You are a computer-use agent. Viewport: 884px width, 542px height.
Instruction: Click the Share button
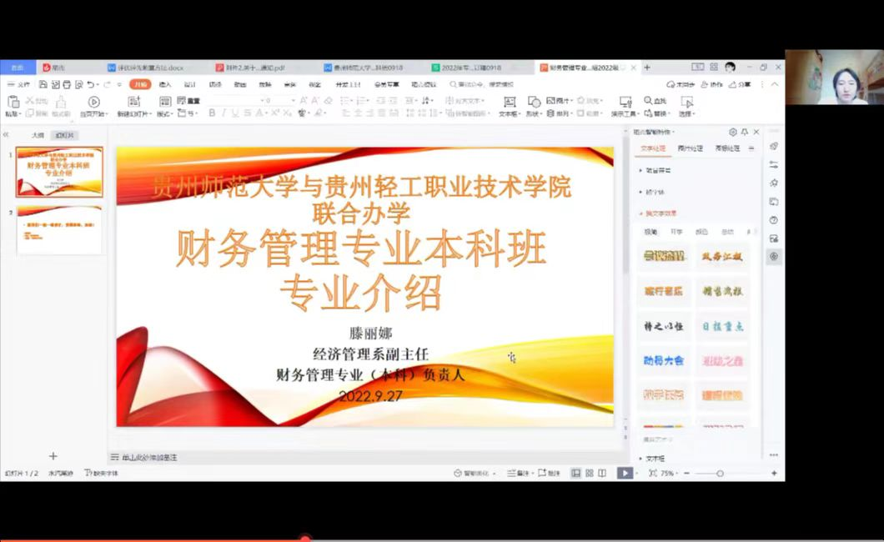(740, 84)
